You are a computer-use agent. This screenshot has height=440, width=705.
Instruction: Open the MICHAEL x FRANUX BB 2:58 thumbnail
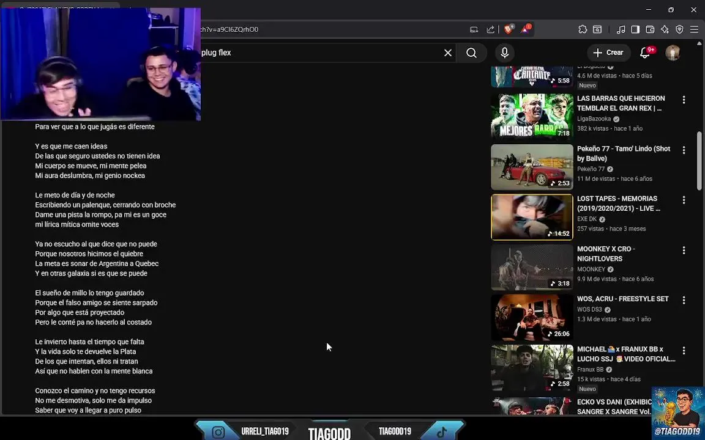532,367
